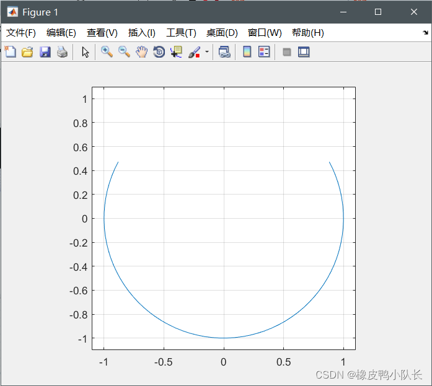Click the x-axis label 0.5
This screenshot has width=432, height=386.
[283, 362]
